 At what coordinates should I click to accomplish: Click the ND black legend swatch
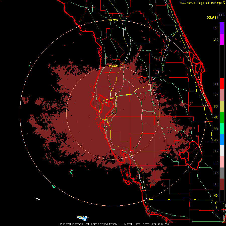click(x=222, y=195)
